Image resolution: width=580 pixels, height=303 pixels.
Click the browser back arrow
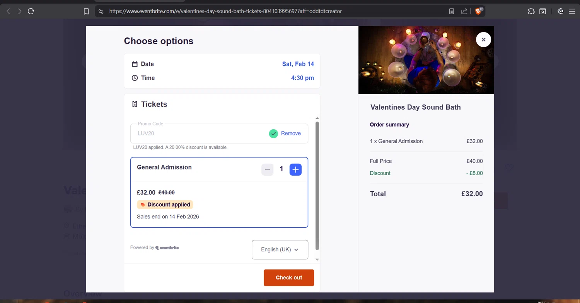pyautogui.click(x=9, y=11)
